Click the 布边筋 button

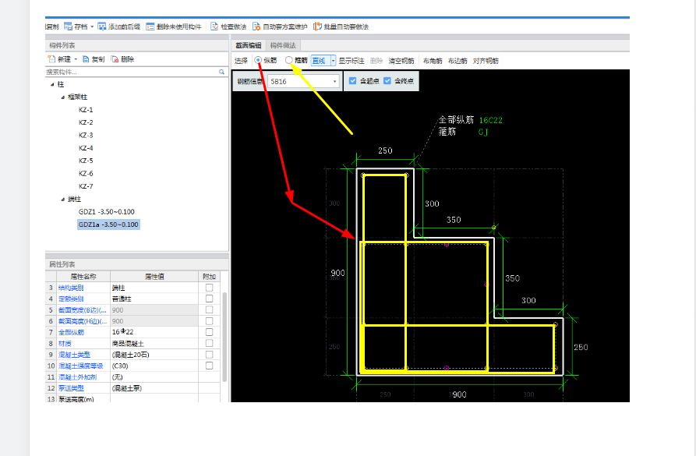click(x=458, y=60)
